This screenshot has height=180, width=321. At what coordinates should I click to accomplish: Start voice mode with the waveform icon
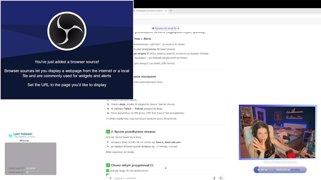coord(221,178)
